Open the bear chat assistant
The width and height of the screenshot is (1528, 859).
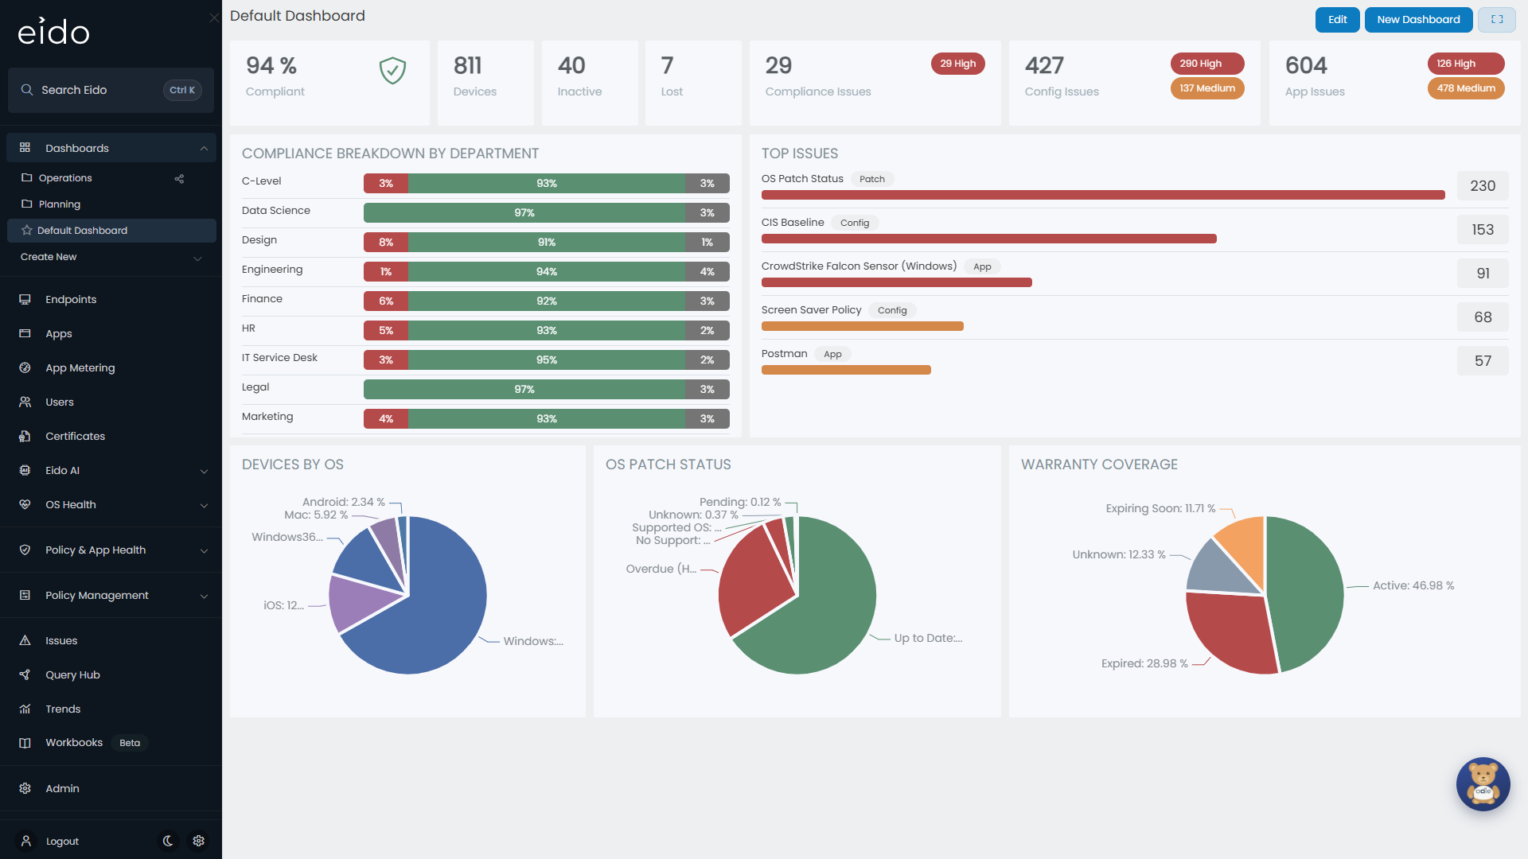(x=1483, y=783)
